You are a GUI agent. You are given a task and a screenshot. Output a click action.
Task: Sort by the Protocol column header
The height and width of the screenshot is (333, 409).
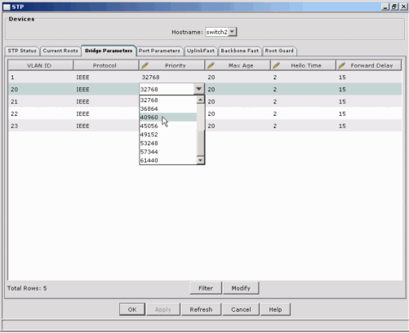pos(106,65)
